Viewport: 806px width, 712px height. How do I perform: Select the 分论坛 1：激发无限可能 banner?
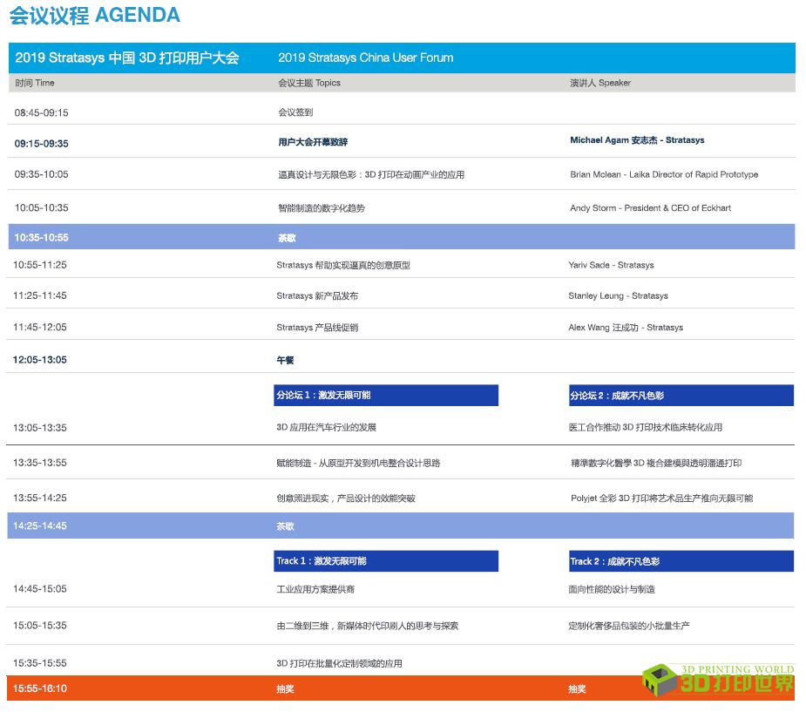386,396
